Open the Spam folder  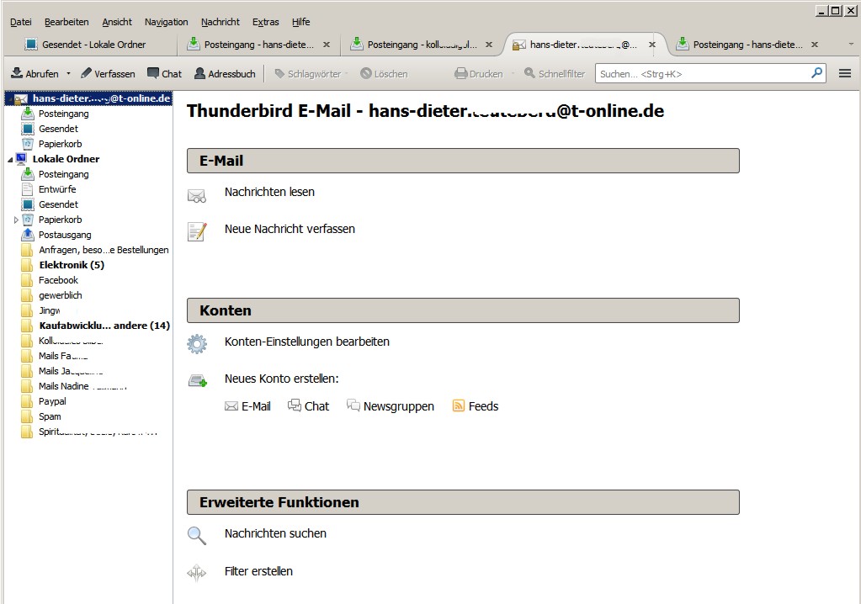point(50,416)
